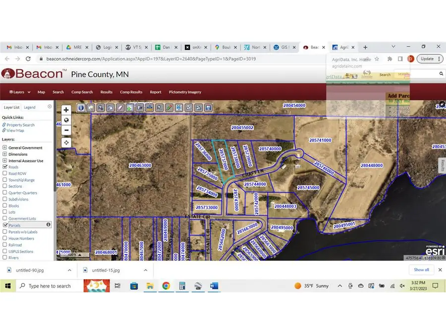
Task: Click the map zoom in plus button
Action: point(66,110)
